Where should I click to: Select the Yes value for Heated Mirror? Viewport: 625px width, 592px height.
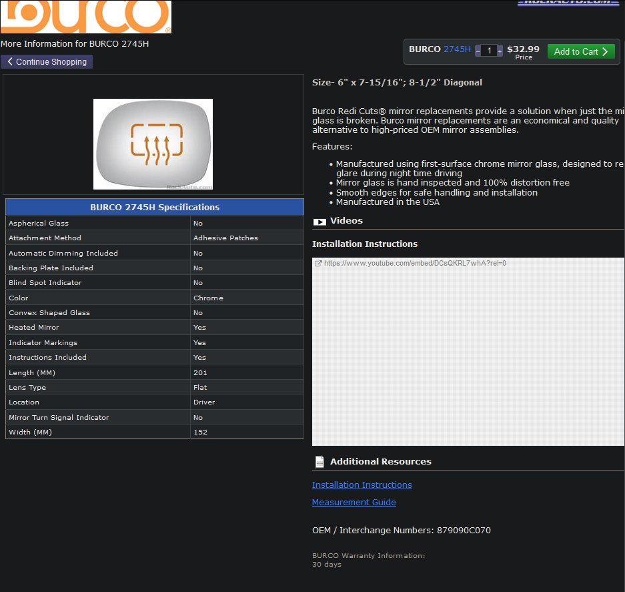click(199, 327)
